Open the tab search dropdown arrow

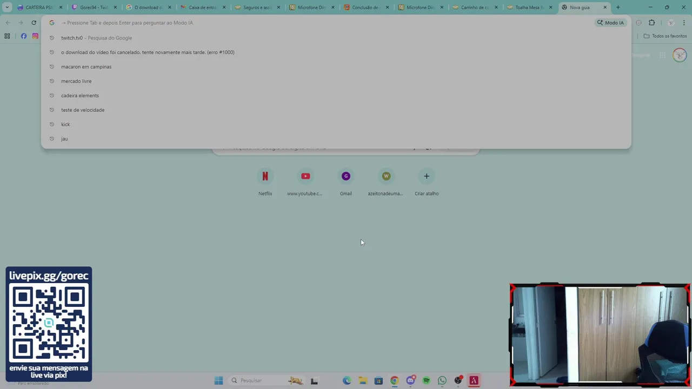(7, 8)
